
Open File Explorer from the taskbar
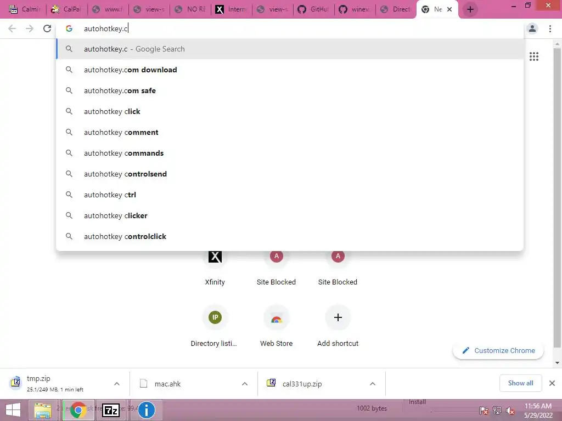point(43,410)
